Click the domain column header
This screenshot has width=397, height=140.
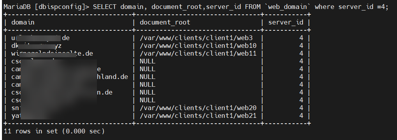[x=23, y=22]
